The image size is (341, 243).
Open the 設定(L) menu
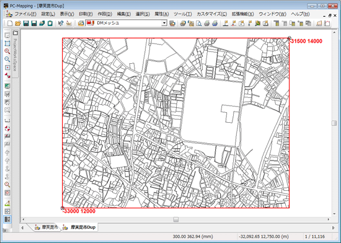[x=48, y=14]
